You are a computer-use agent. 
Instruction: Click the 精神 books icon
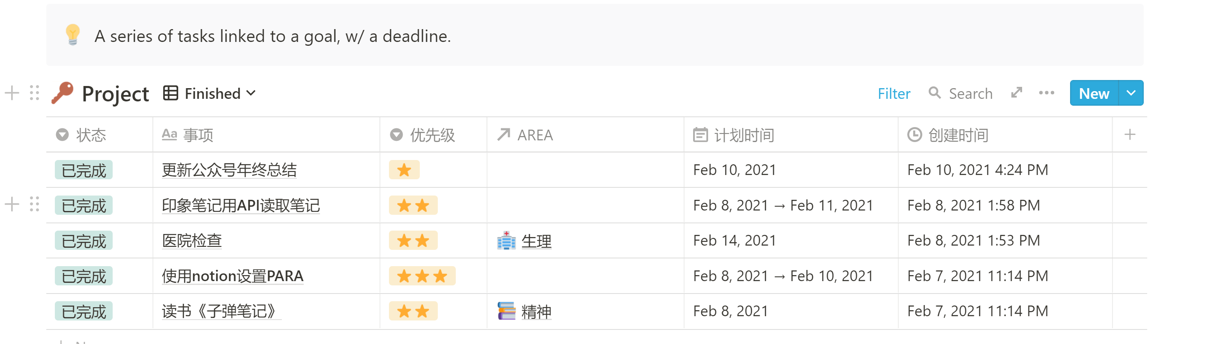[x=506, y=311]
